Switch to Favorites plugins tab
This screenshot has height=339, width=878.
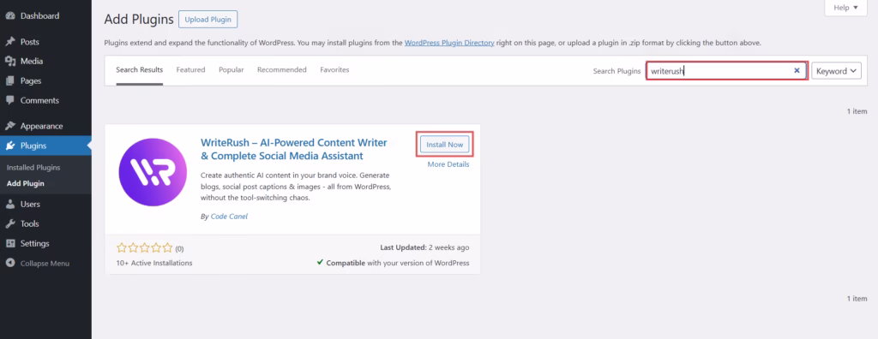pyautogui.click(x=335, y=70)
